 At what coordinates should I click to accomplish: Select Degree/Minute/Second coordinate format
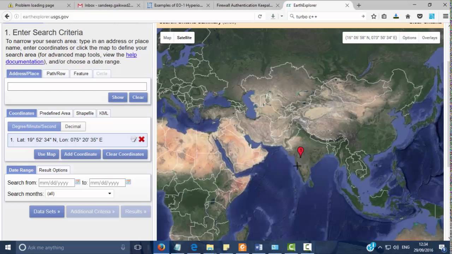(x=34, y=126)
